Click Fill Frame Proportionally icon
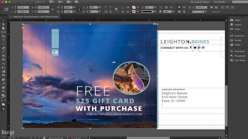The width and height of the screenshot is (248, 139). (x=212, y=7)
